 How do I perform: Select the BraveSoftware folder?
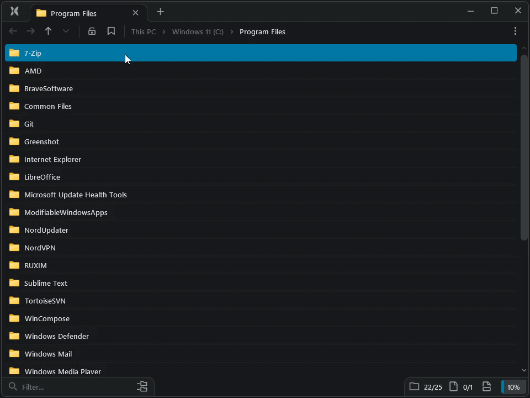(261, 88)
